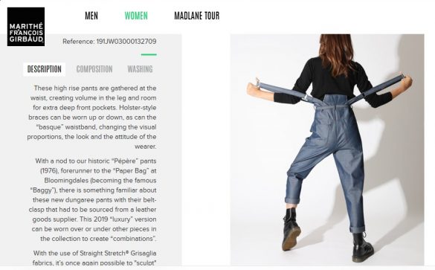Go to the MADLANE TOUR page
This screenshot has width=435, height=270.
click(197, 16)
